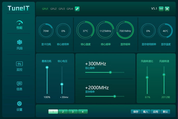Select the GPU1 tab
Image resolution: width=178 pixels, height=119 pixels.
[x=45, y=9]
